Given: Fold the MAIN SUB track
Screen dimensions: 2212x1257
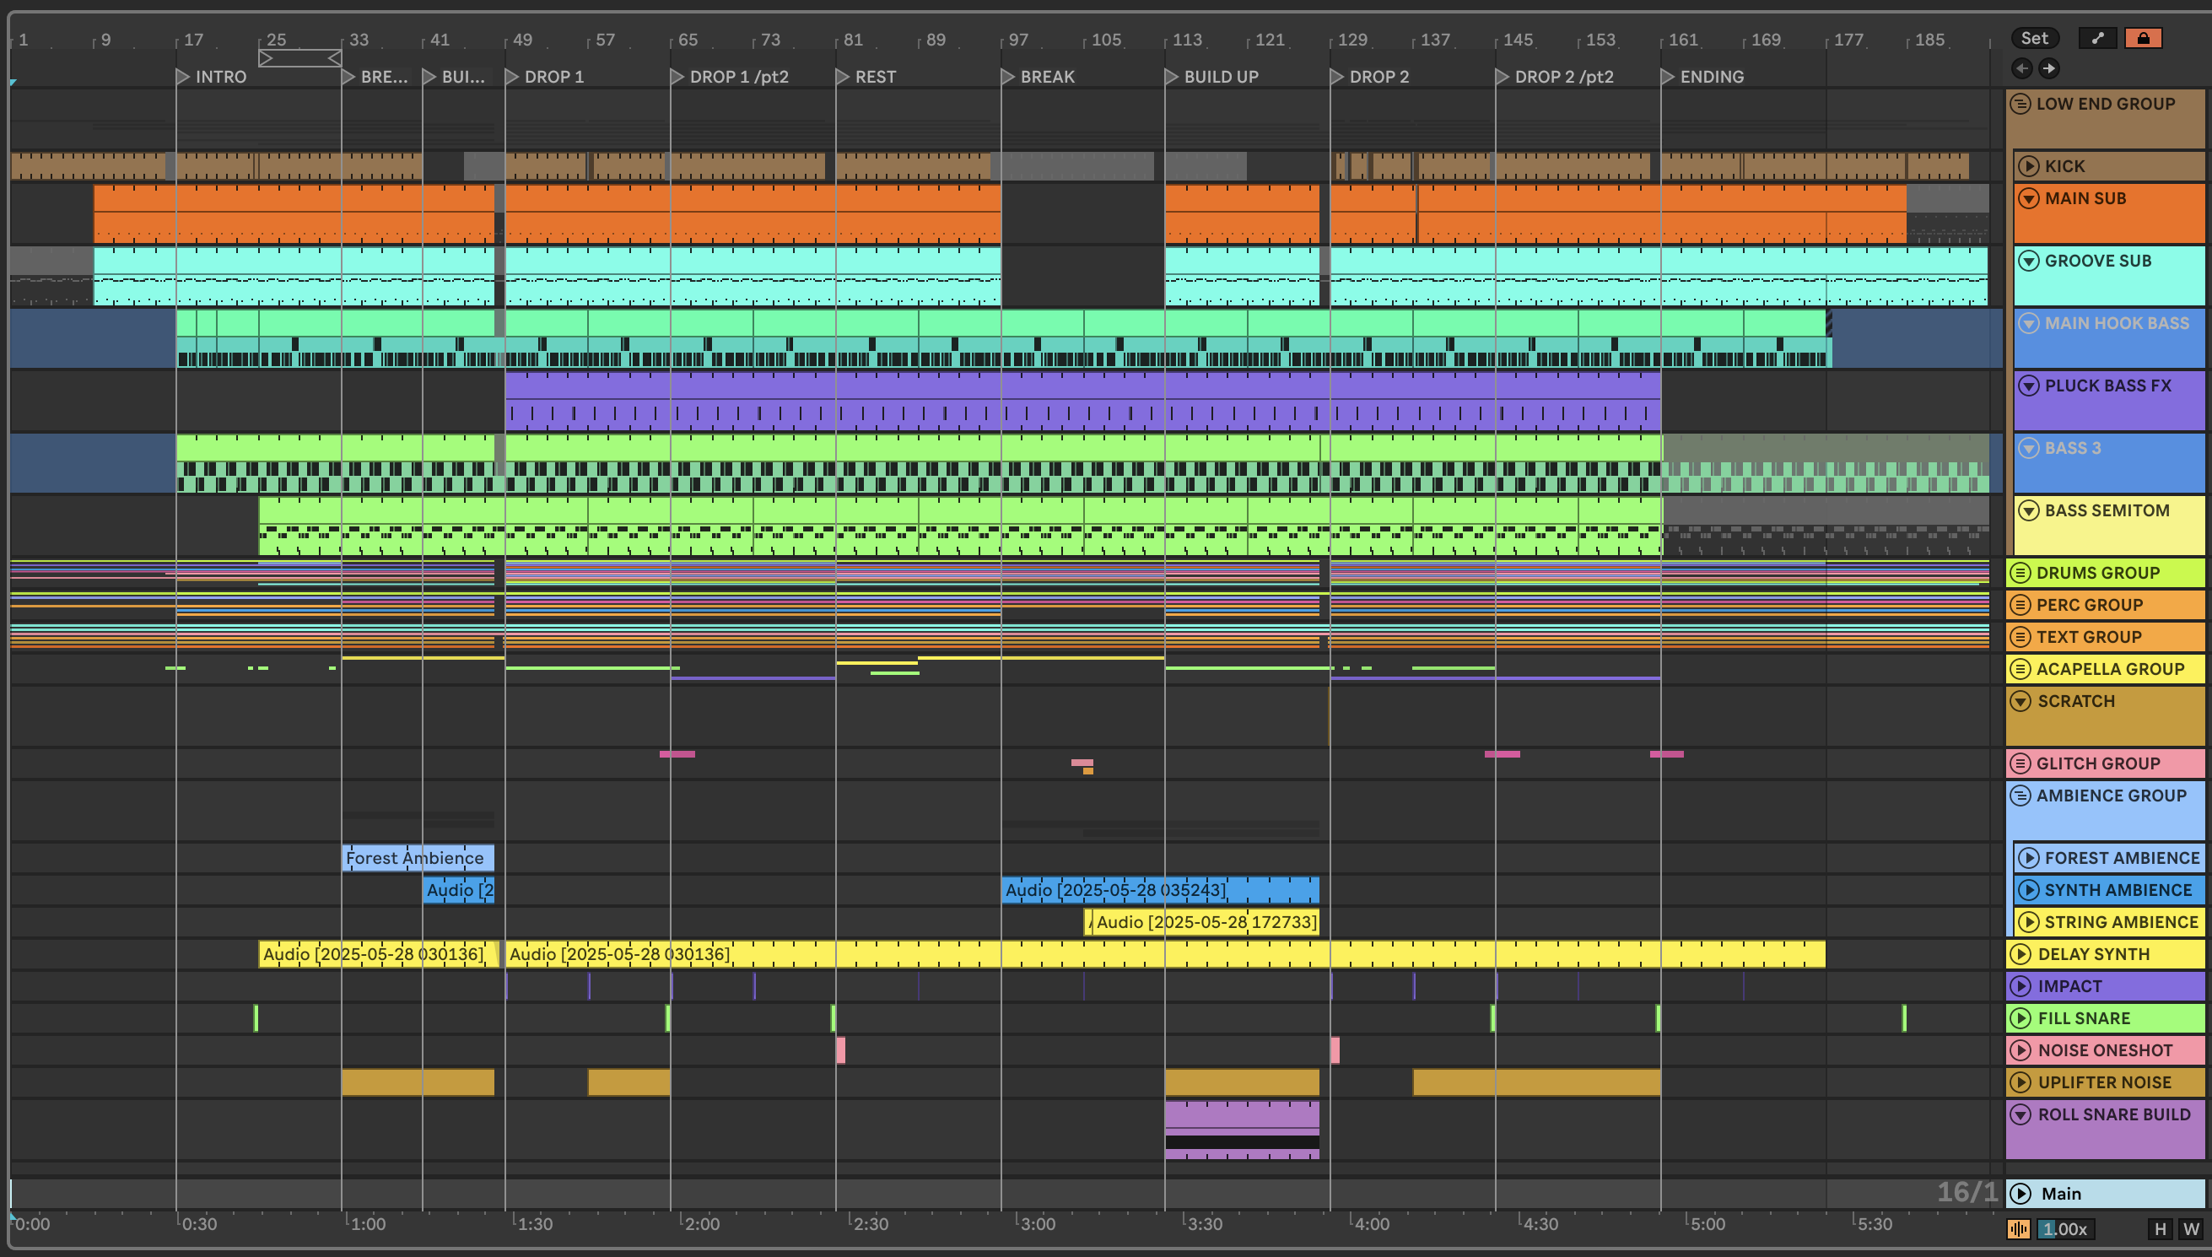Looking at the screenshot, I should click(x=2029, y=198).
